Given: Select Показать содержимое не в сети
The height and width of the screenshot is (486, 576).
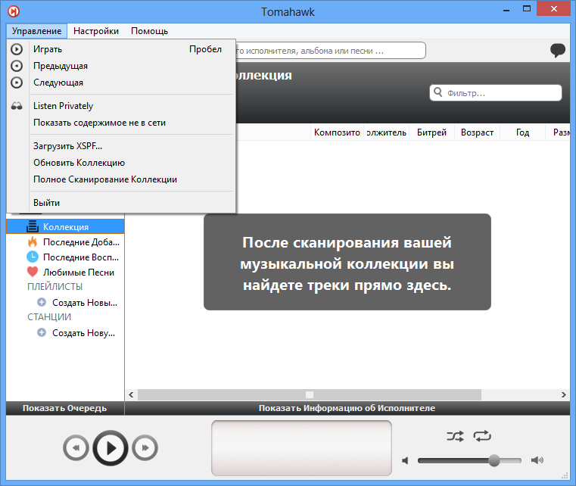Looking at the screenshot, I should point(121,123).
